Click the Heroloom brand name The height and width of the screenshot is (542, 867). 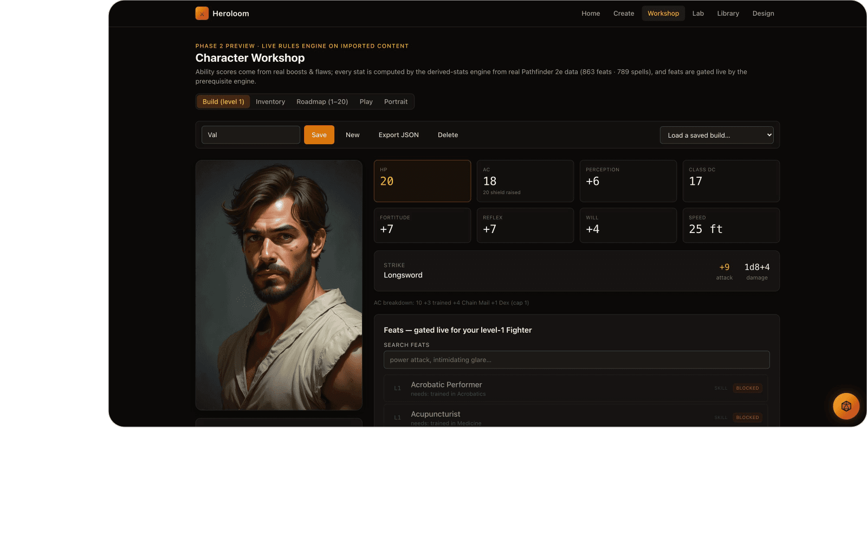pyautogui.click(x=231, y=14)
